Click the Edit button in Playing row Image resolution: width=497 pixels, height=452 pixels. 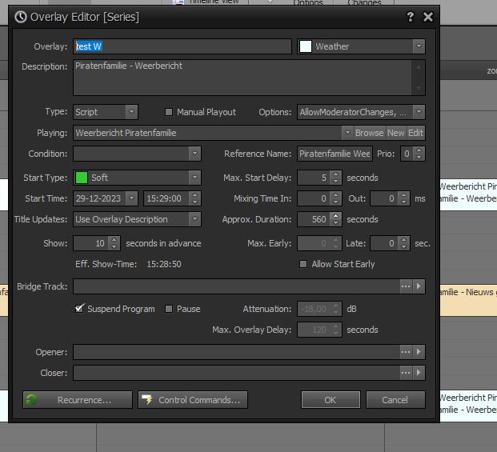(415, 133)
